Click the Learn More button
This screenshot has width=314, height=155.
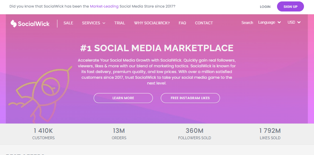pos(123,98)
